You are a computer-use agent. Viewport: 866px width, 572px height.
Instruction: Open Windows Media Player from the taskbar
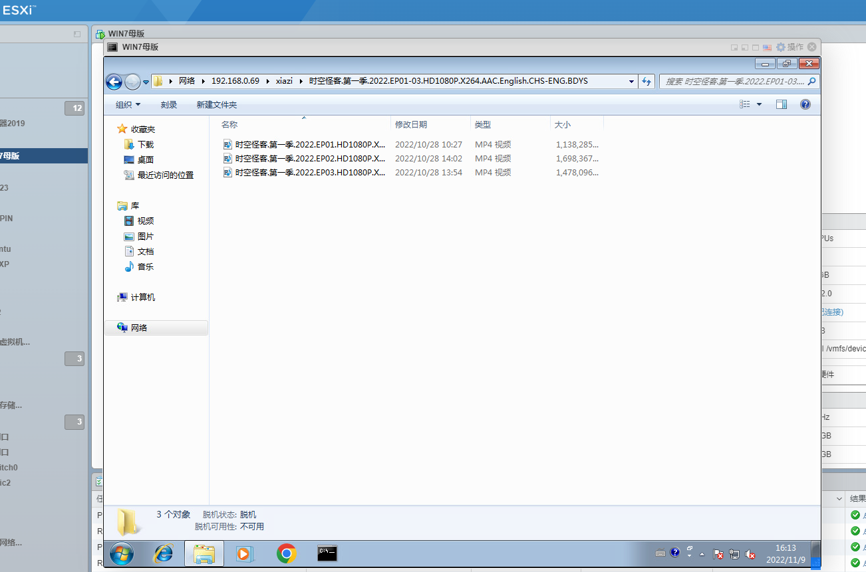[245, 553]
